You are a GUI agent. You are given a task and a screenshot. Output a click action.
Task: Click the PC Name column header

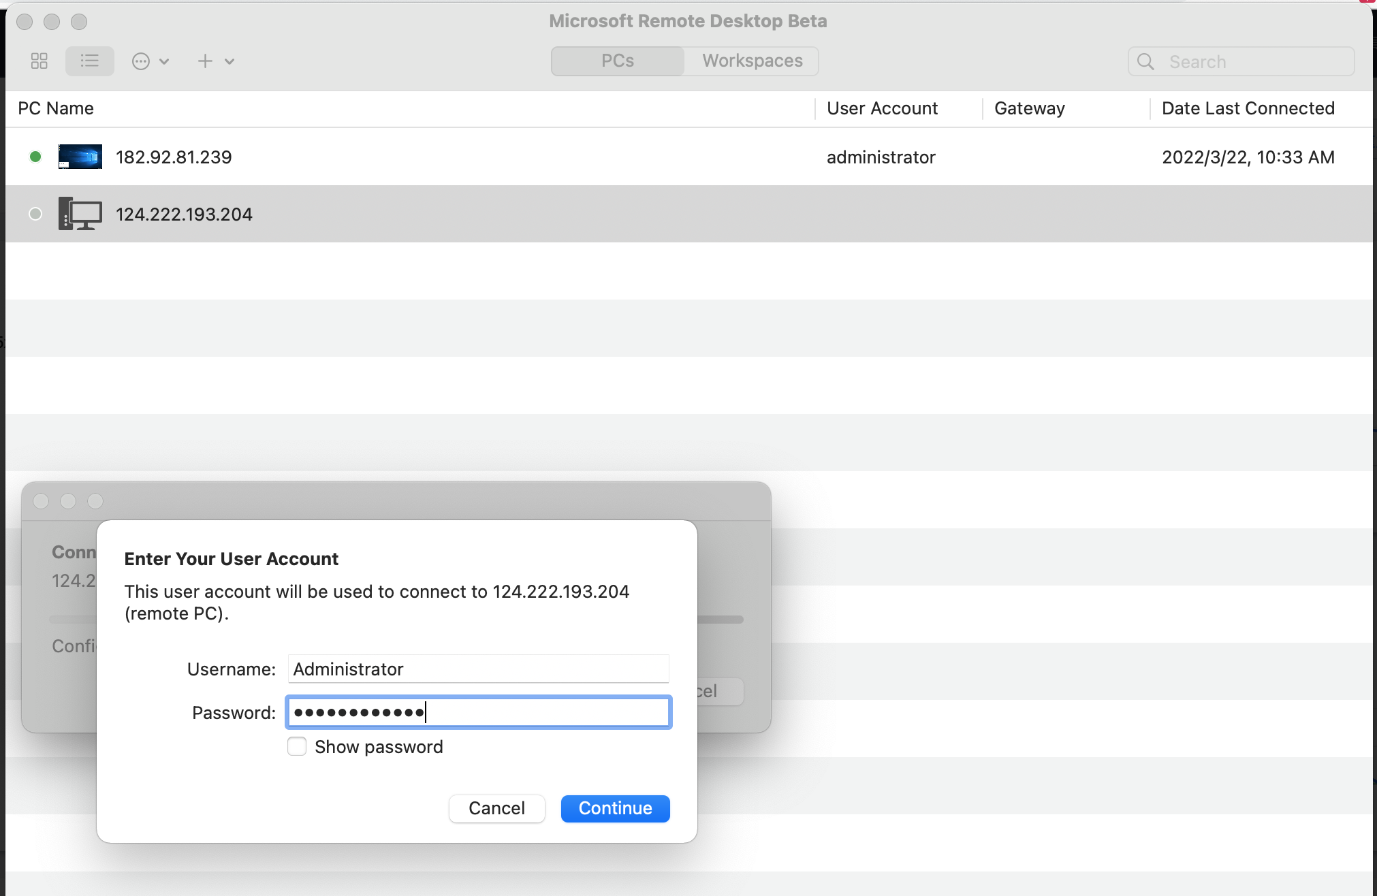click(x=56, y=108)
